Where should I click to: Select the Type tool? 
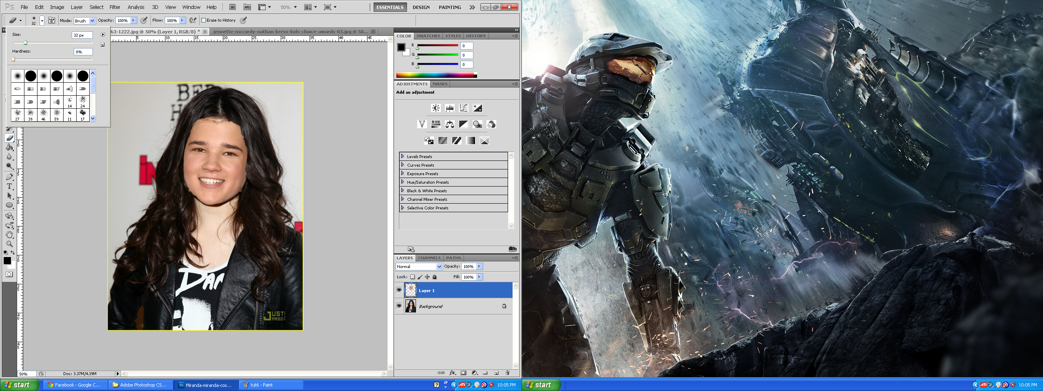(9, 186)
